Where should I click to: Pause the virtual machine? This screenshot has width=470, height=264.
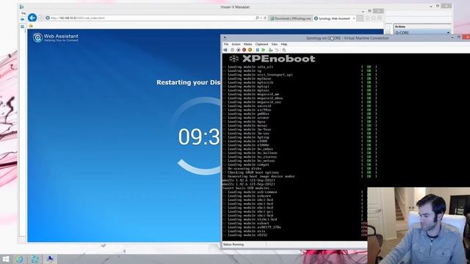257,50
